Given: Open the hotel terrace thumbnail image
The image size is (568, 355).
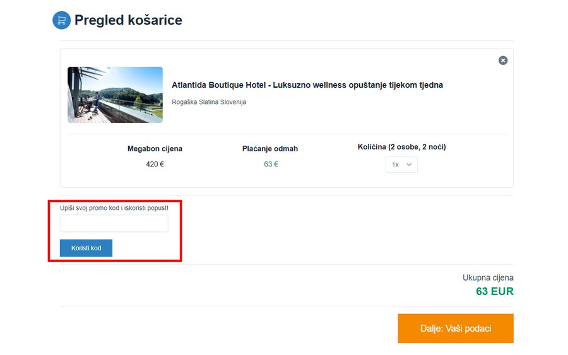Looking at the screenshot, I should [115, 95].
